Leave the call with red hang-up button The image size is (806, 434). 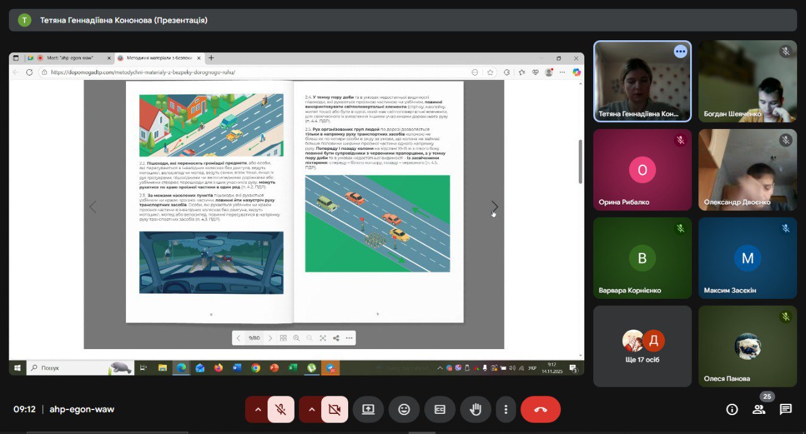(x=540, y=409)
